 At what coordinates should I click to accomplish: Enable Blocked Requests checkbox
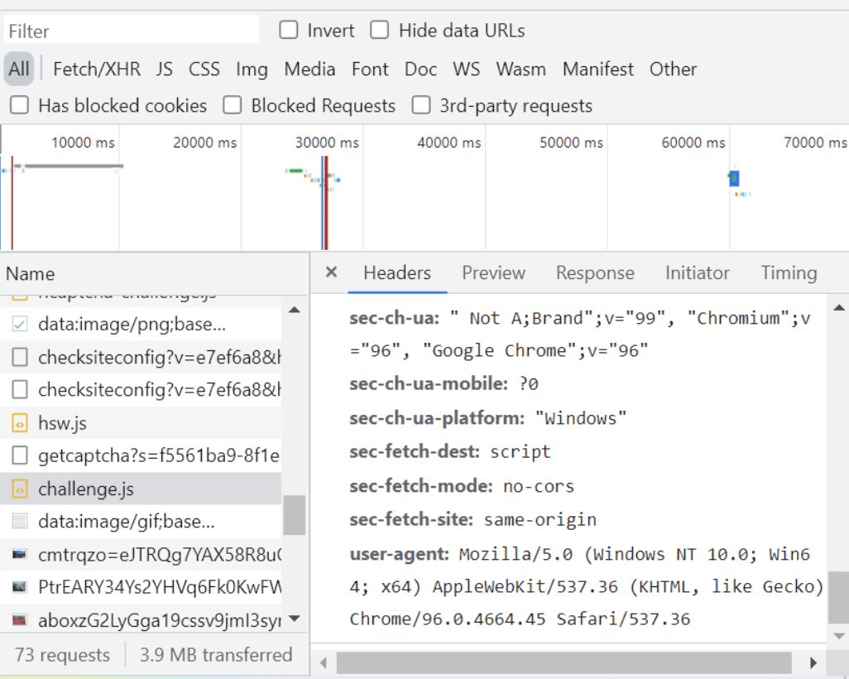click(233, 104)
